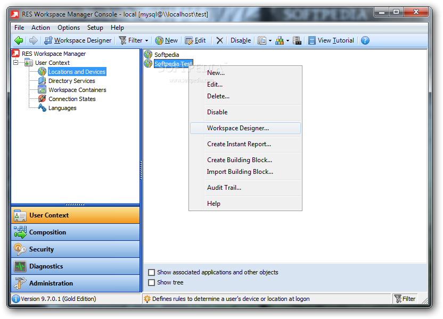Click the Languages Ab icon
This screenshot has width=443, height=319.
tap(42, 108)
